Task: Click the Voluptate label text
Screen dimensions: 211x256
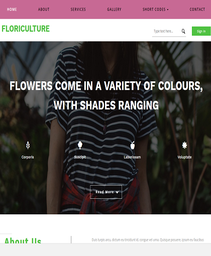Action: 184,157
